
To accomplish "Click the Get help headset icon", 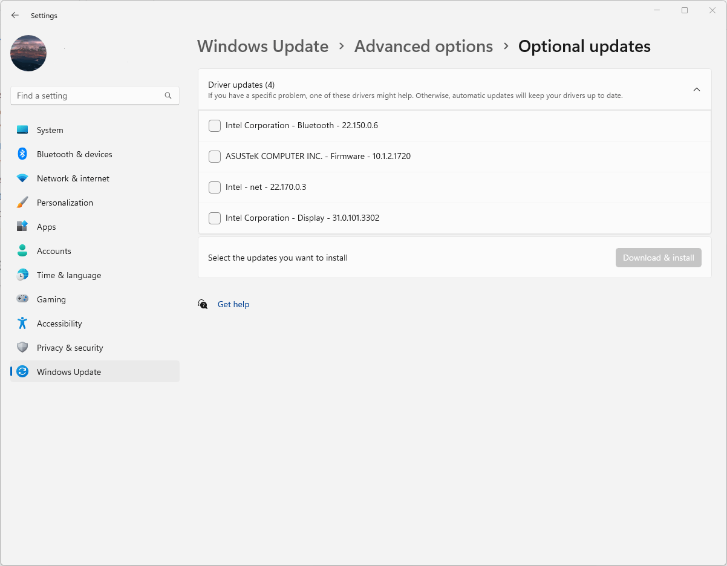I will 203,304.
